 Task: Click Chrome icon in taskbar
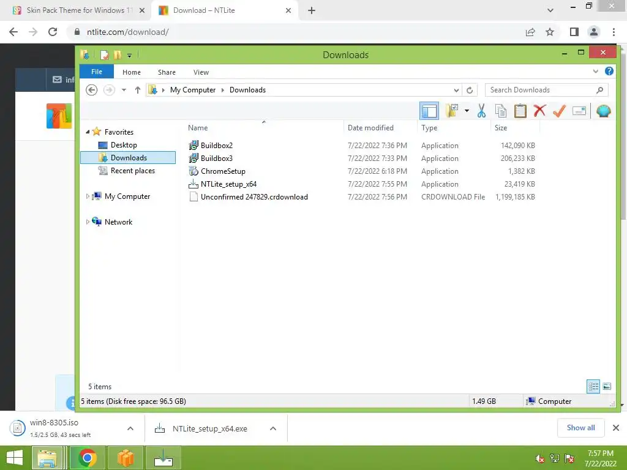click(x=87, y=458)
